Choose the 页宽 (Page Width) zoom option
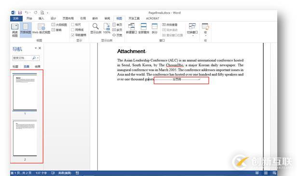Screen dimensions: 297x176 tap(117, 35)
